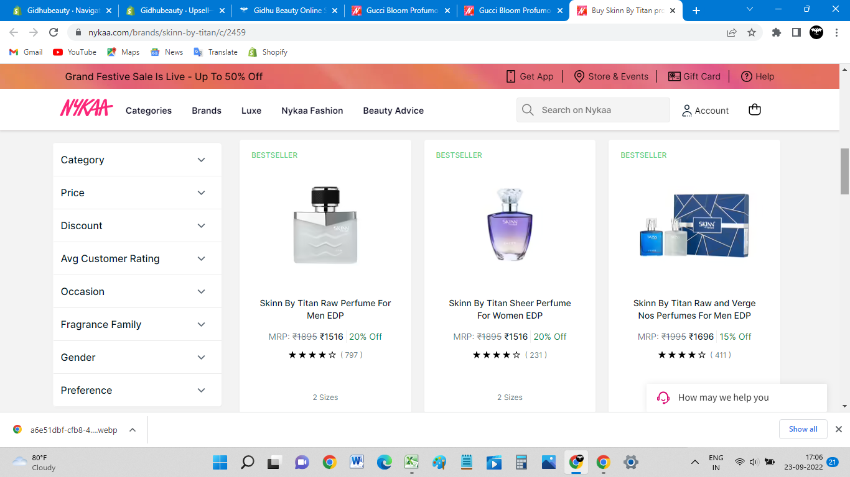Click the Help link
The width and height of the screenshot is (850, 477).
[758, 76]
